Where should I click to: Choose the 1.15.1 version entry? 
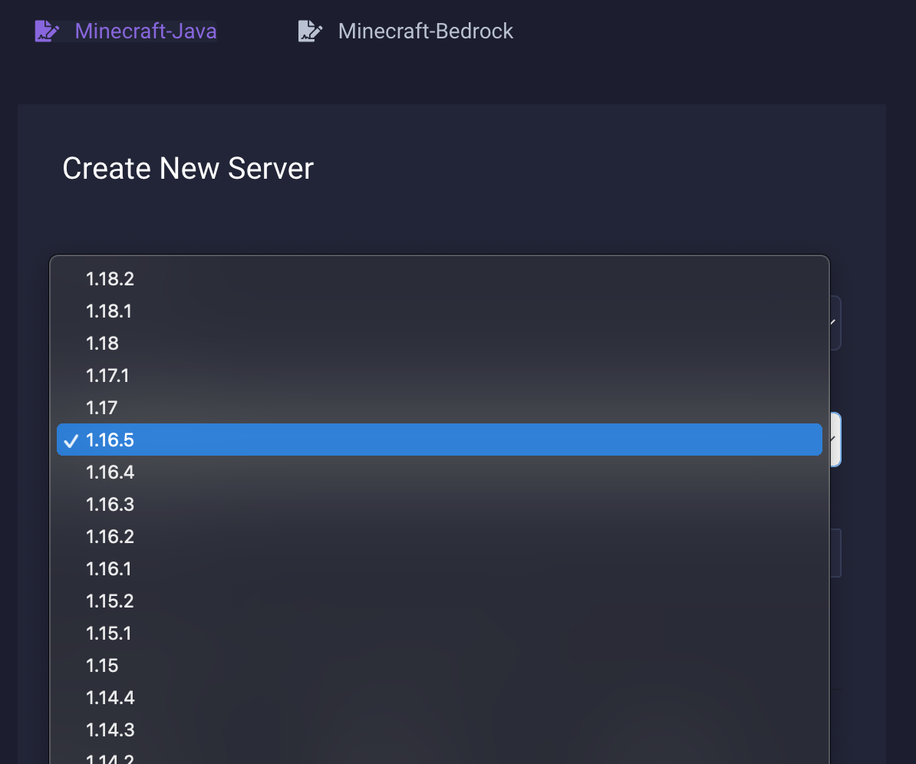pyautogui.click(x=109, y=634)
